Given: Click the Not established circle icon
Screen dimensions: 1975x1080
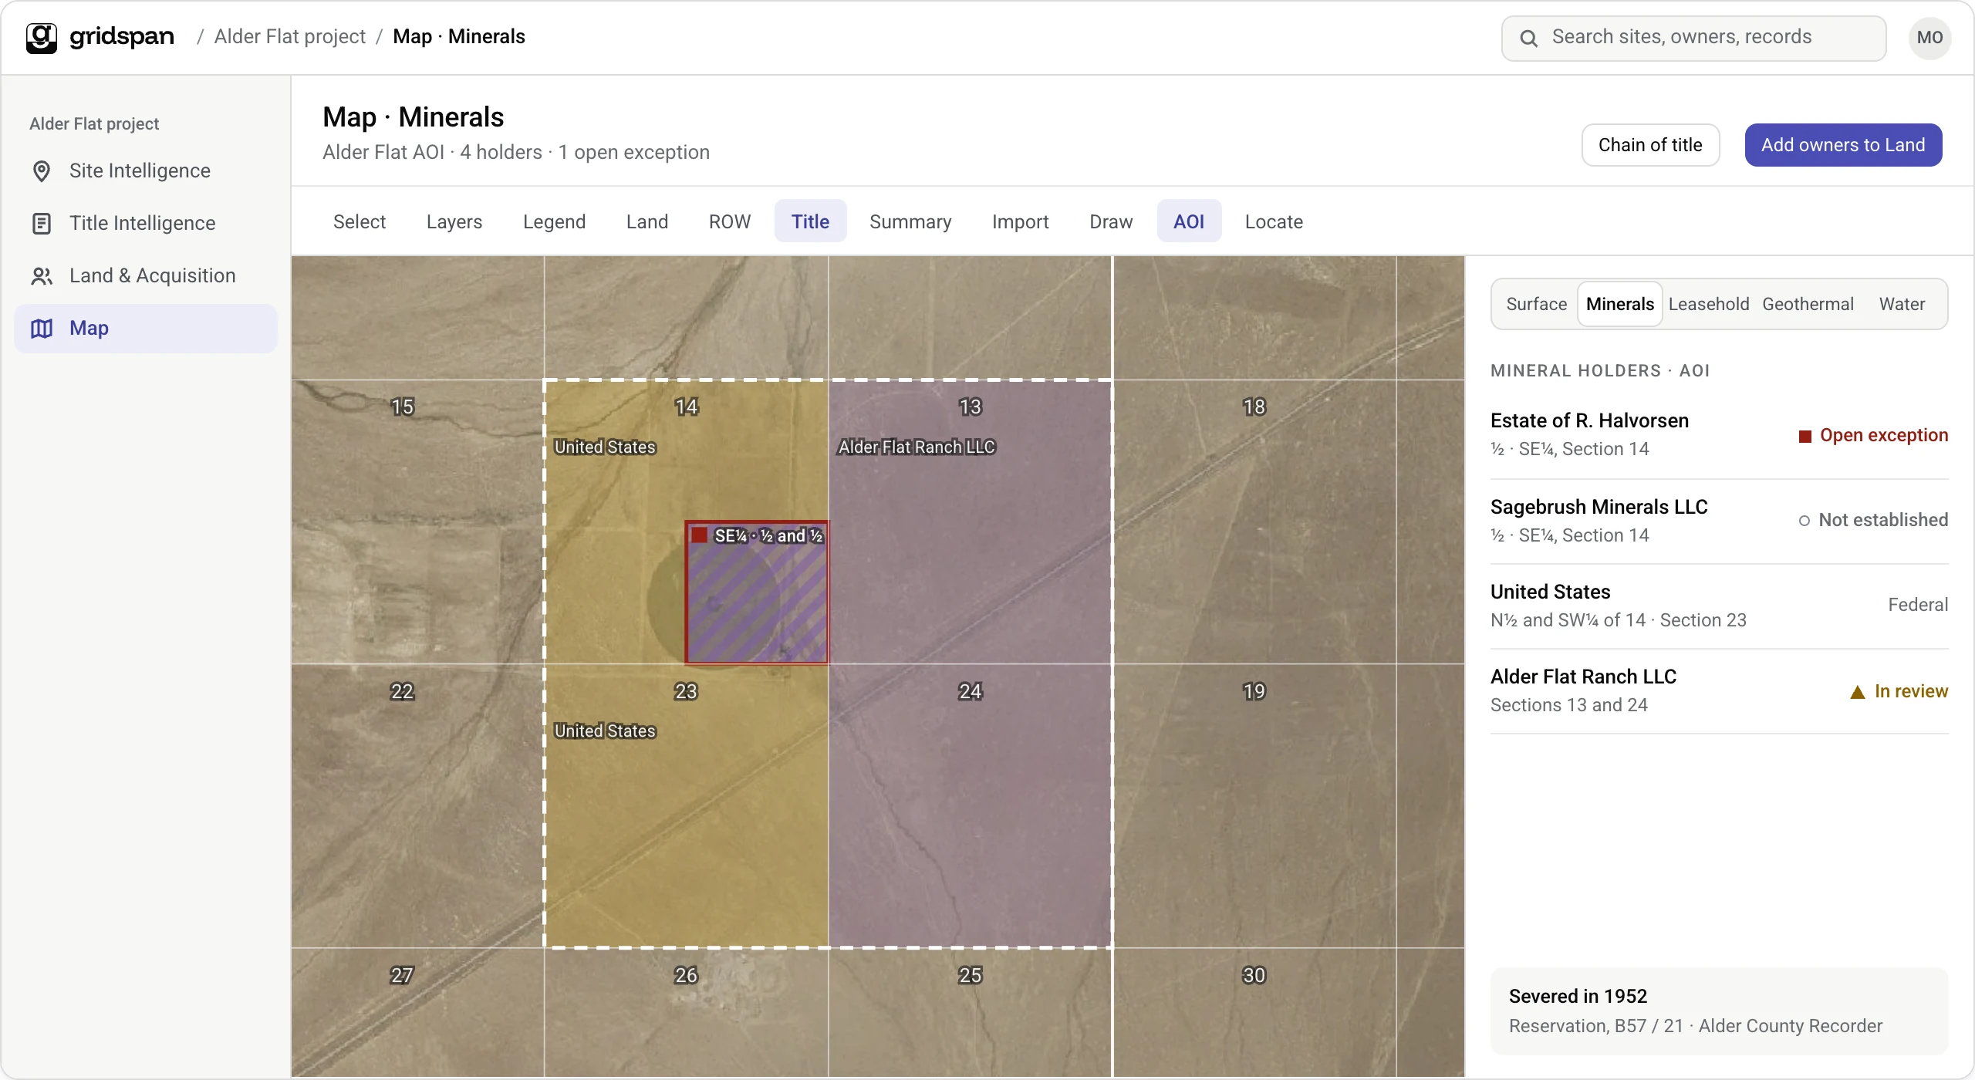Looking at the screenshot, I should coord(1804,521).
